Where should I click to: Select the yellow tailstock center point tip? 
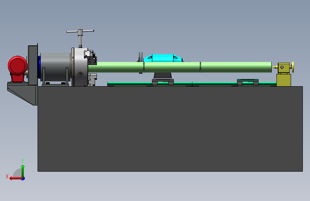275,67
